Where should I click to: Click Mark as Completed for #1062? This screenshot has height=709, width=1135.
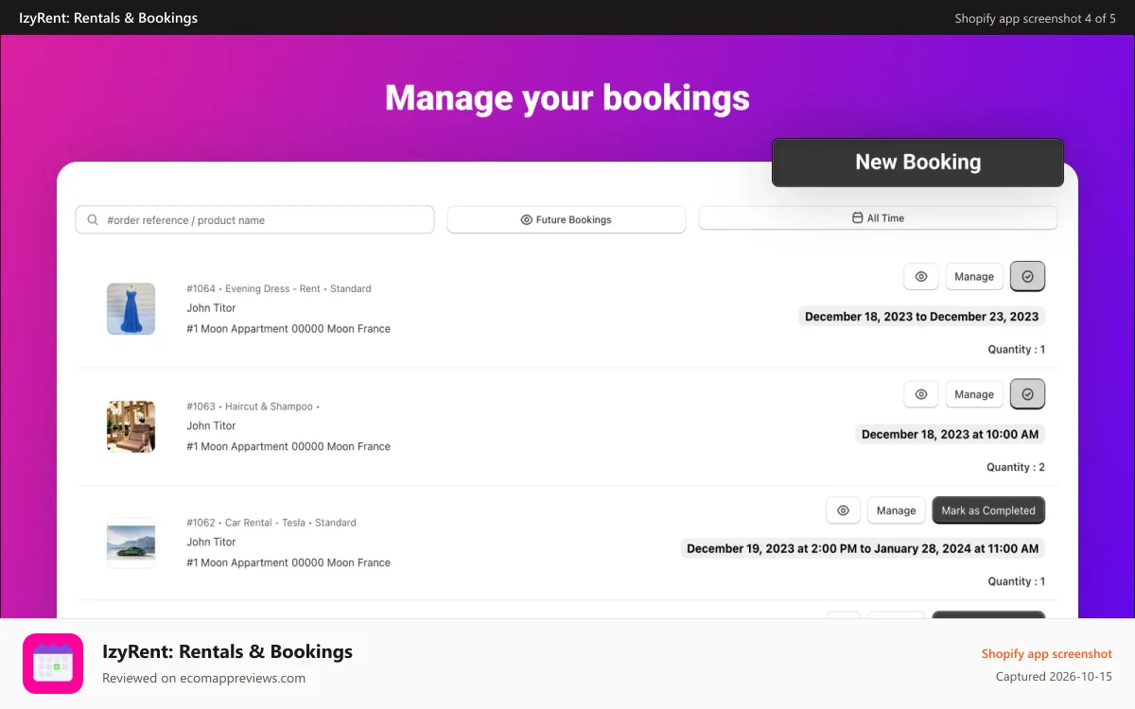(x=988, y=510)
